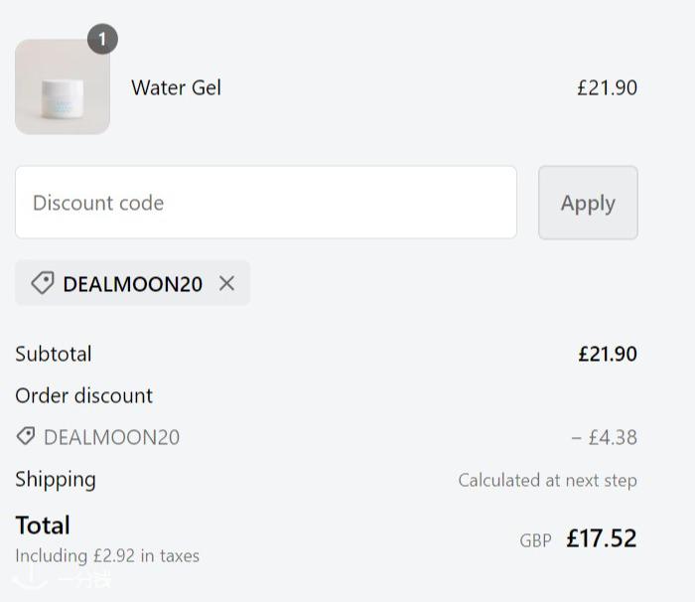Image resolution: width=695 pixels, height=602 pixels.
Task: Click the Water Gel product name
Action: [x=176, y=87]
